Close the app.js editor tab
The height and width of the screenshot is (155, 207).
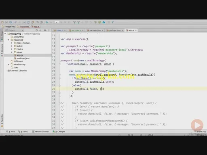[136, 30]
